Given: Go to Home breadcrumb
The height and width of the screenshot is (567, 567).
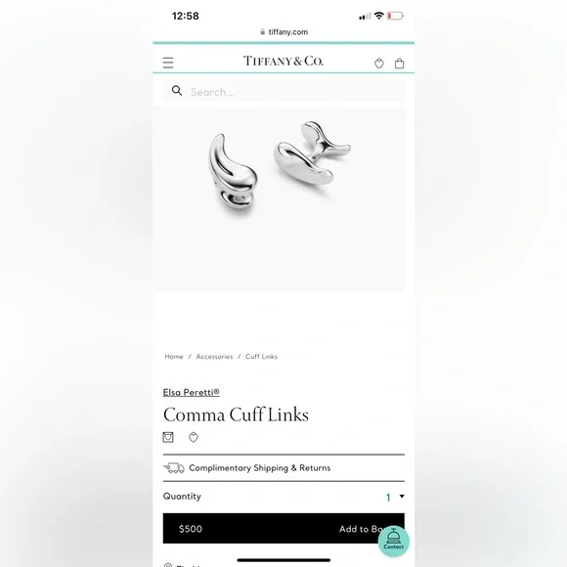Looking at the screenshot, I should point(174,357).
